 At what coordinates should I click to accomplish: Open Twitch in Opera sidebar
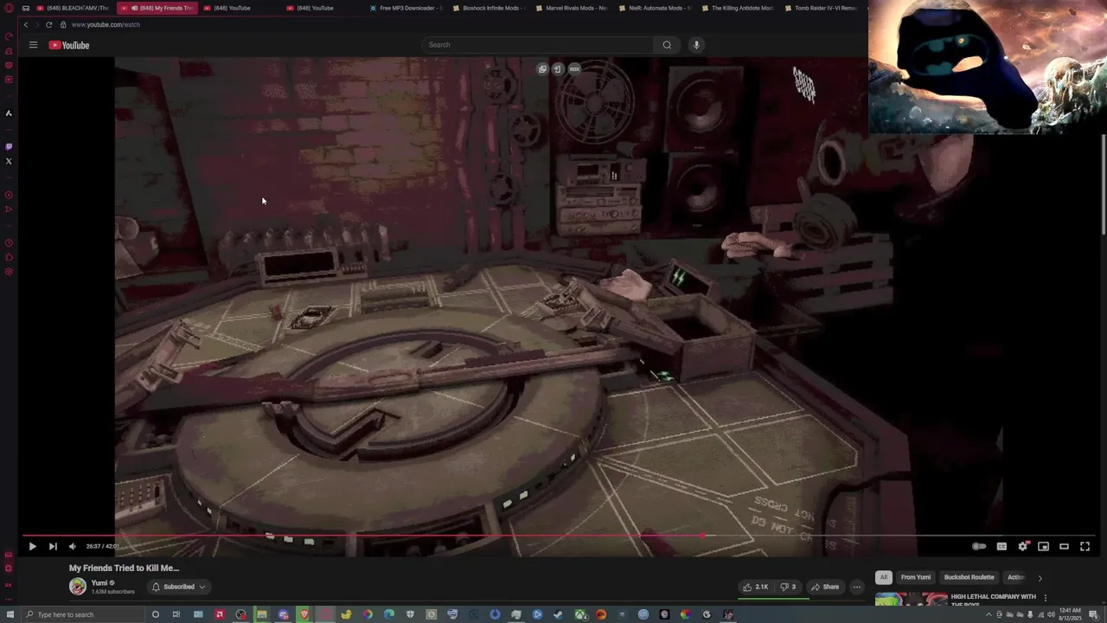point(9,146)
